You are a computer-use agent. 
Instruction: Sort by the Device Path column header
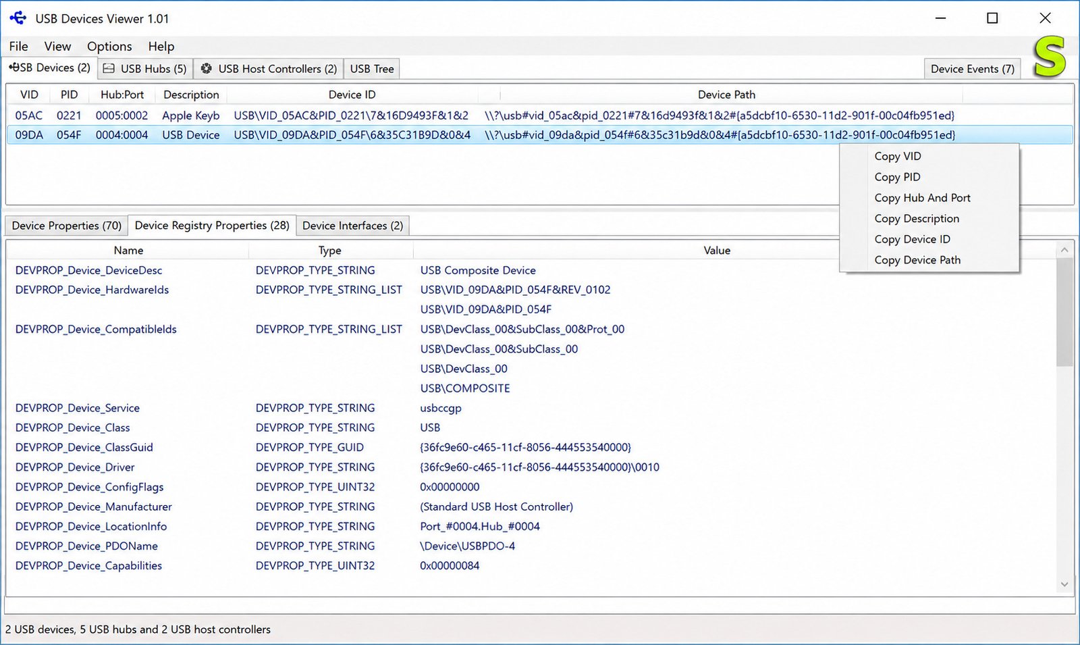(x=726, y=95)
